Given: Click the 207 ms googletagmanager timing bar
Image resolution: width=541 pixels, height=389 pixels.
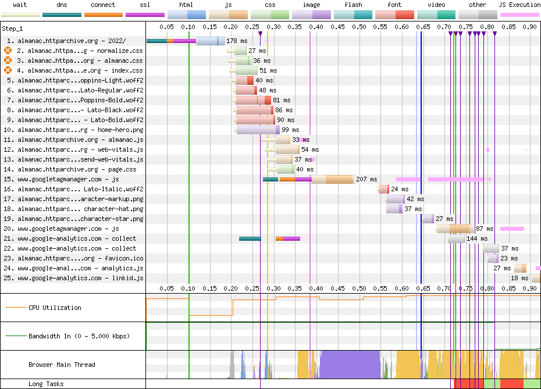Looking at the screenshot, I should [317, 179].
